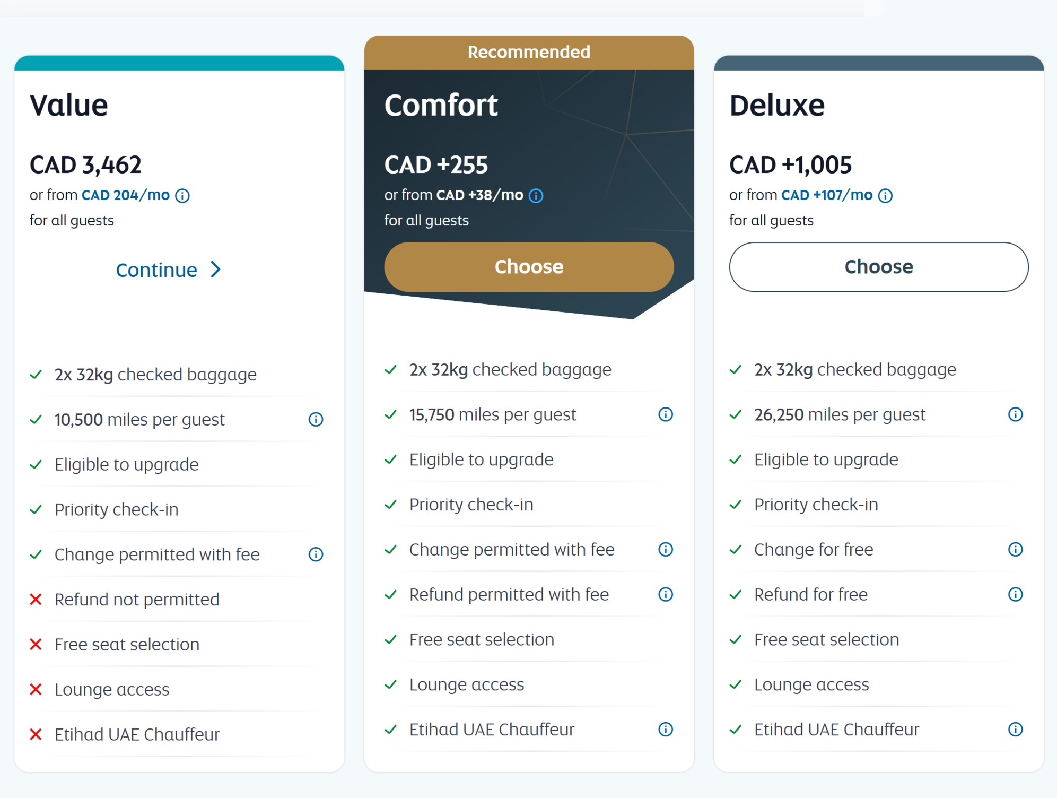The height and width of the screenshot is (798, 1057).
Task: Show info on Value change permitted with fee
Action: (316, 554)
